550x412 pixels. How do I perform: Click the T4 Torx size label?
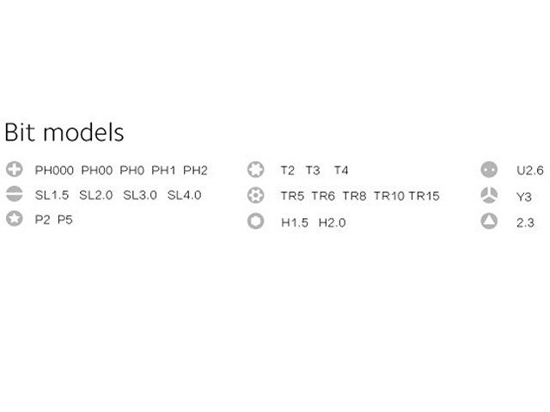tap(341, 171)
